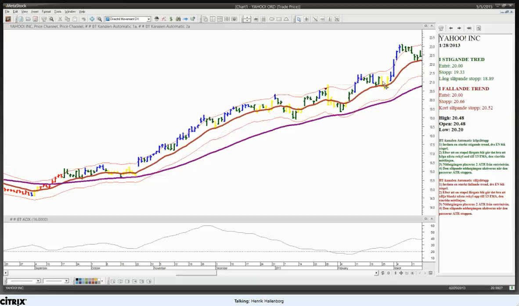Click the triangle drawing tool
Screen dimensions: 519x306
point(286,19)
